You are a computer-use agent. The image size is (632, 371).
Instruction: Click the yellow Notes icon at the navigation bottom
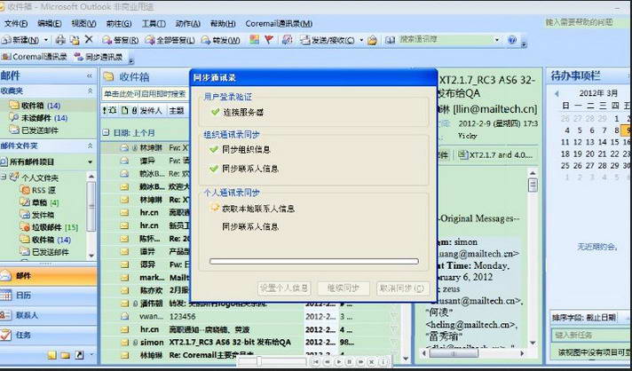coord(51,355)
